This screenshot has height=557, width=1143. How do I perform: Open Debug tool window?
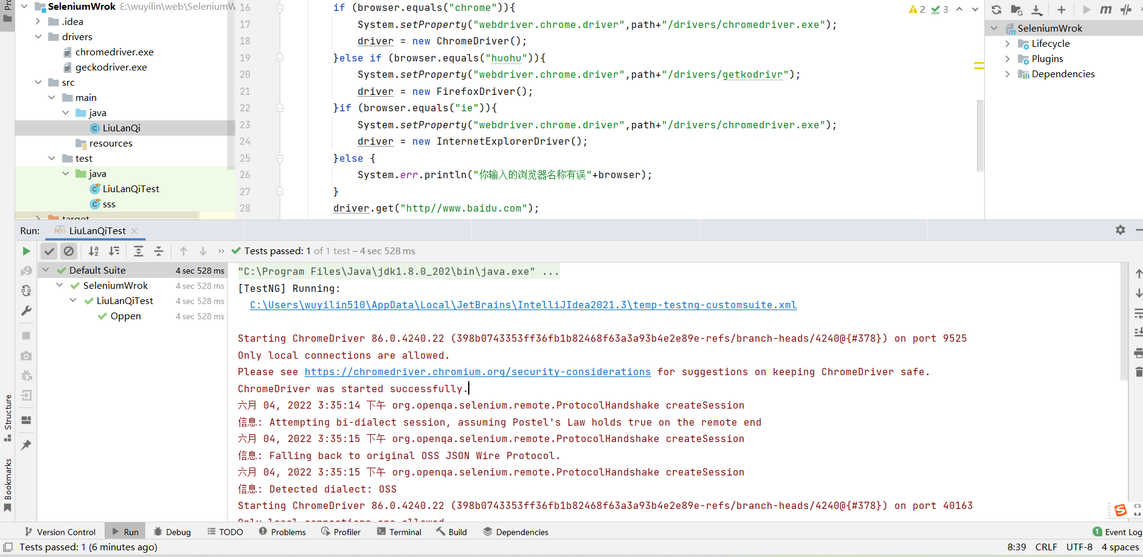point(172,532)
